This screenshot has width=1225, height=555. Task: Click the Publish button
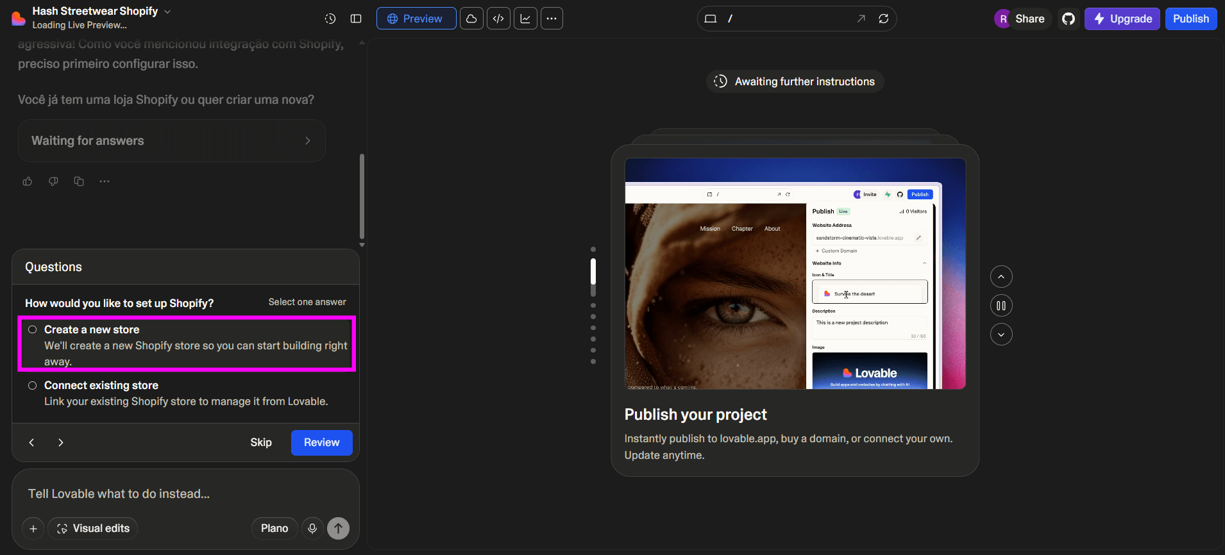tap(1191, 19)
